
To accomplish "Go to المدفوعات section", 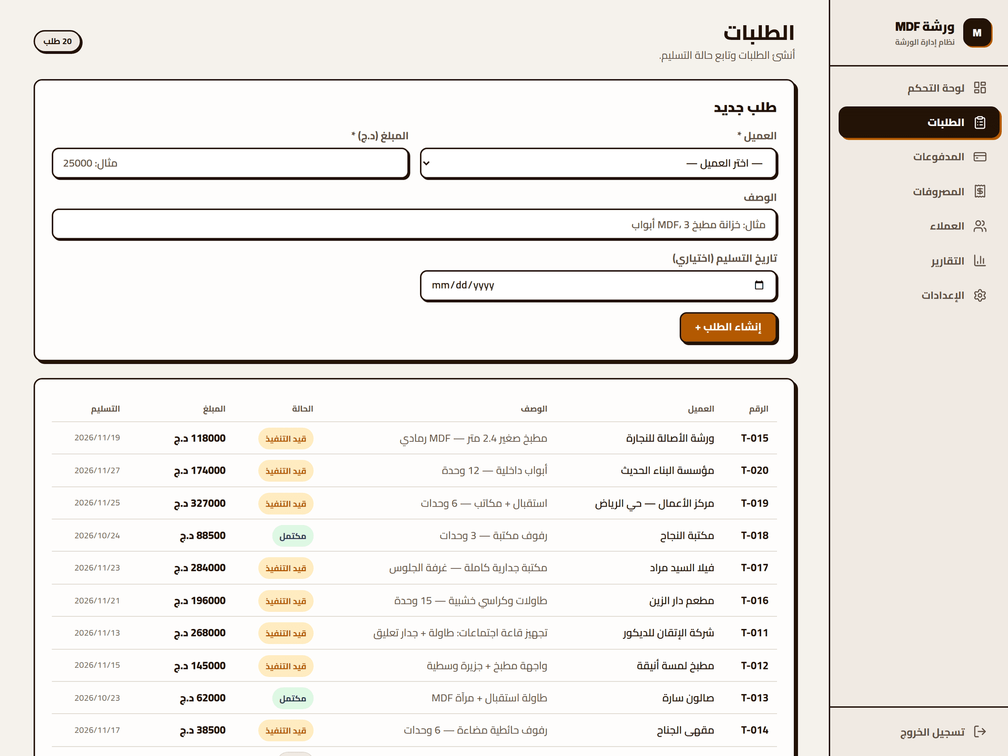I will tap(919, 157).
